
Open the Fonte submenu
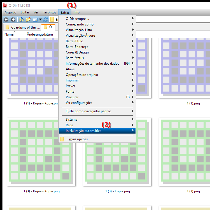(97, 92)
